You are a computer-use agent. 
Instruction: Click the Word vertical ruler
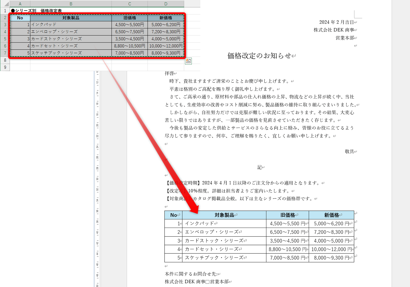pyautogui.click(x=97, y=179)
